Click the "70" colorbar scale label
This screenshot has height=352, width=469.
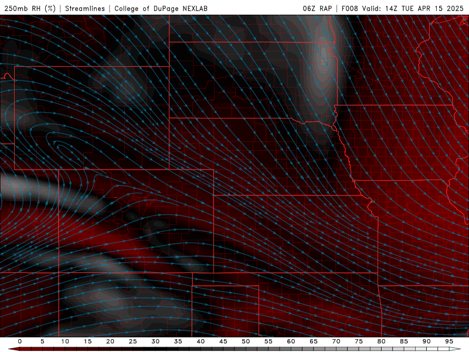[336, 341]
